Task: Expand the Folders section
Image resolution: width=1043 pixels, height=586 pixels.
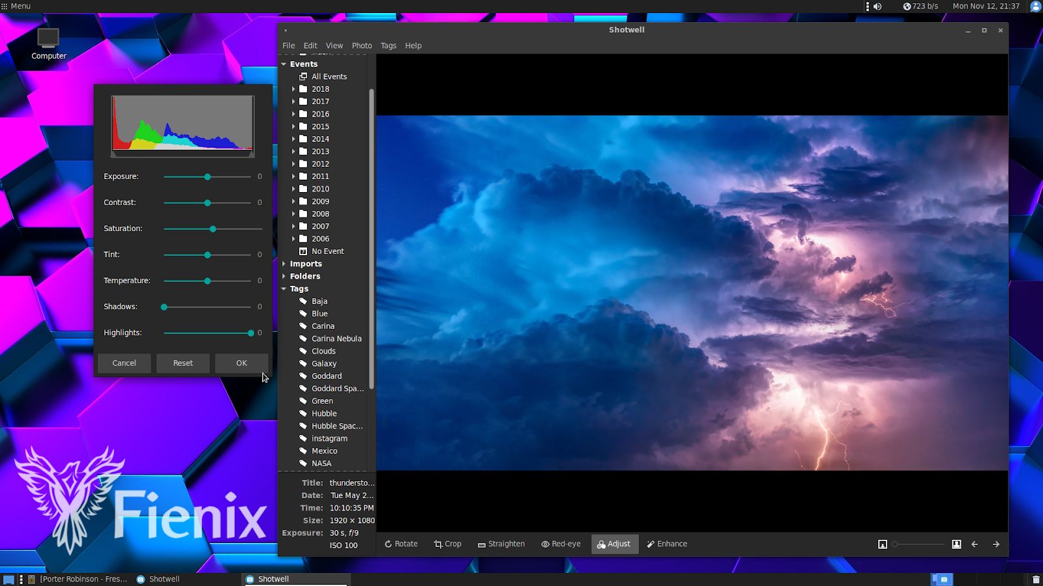Action: (284, 276)
